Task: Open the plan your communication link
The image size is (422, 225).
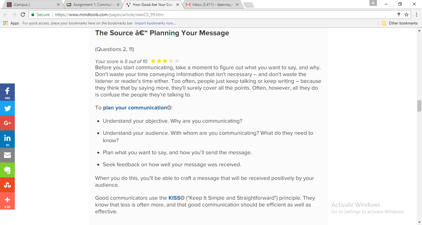Action: tap(135, 108)
